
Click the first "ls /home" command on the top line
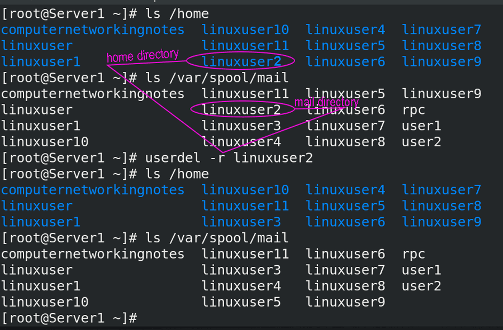click(x=177, y=13)
